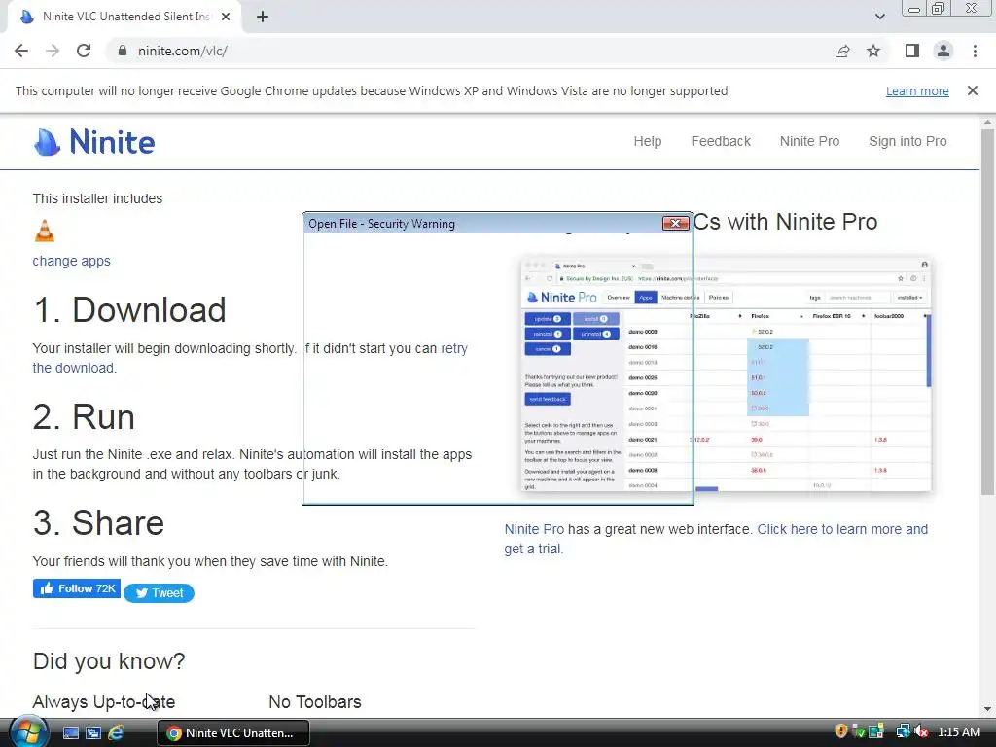
Task: Click the security shield tray icon
Action: [x=841, y=731]
